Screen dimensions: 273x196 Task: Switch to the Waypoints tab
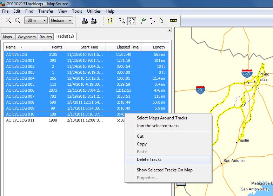click(x=26, y=37)
